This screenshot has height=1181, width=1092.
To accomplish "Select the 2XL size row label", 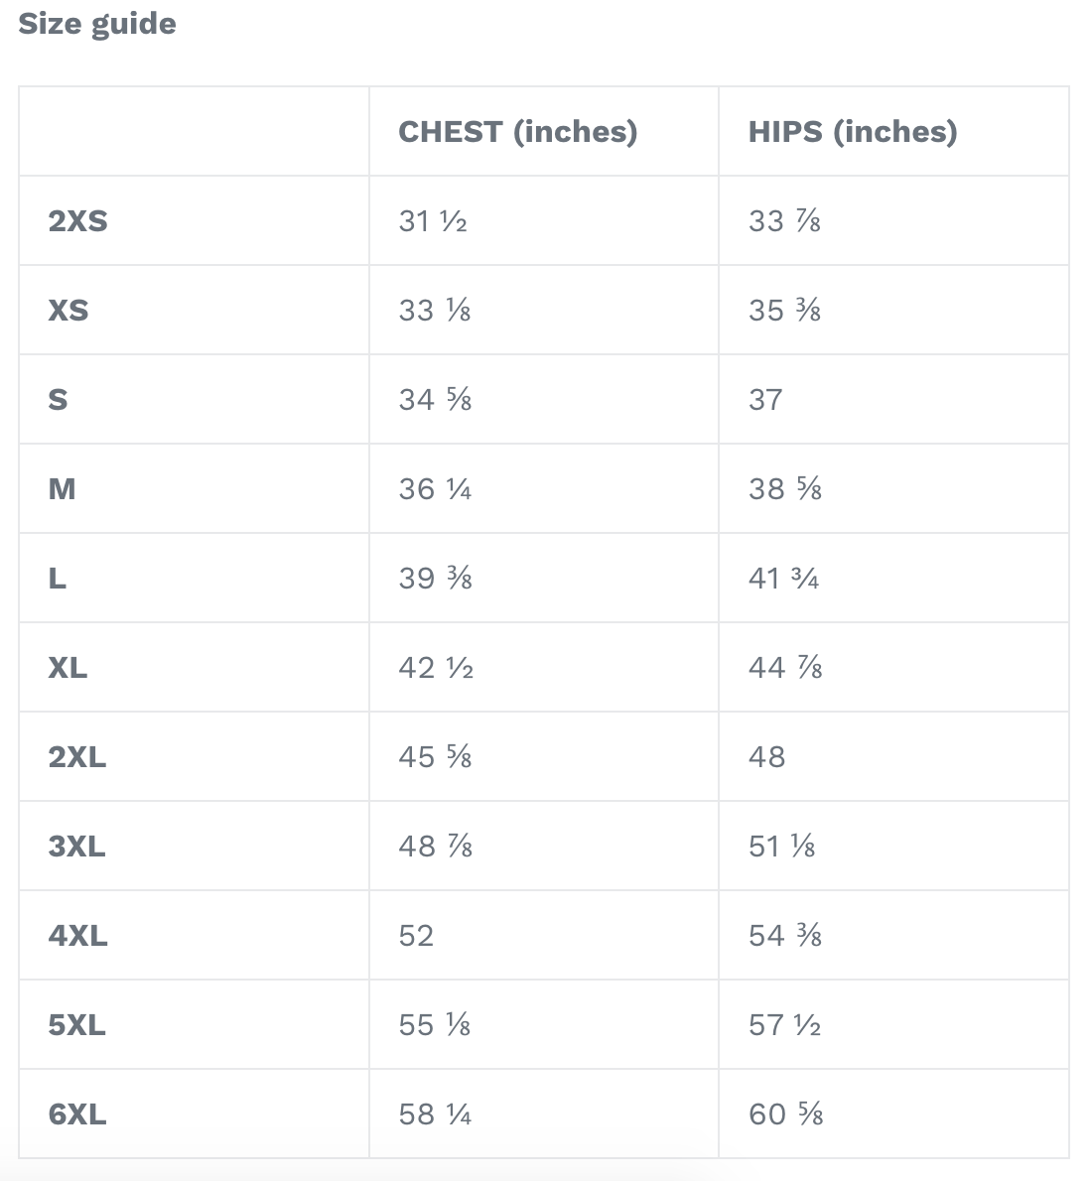I will click(x=77, y=756).
